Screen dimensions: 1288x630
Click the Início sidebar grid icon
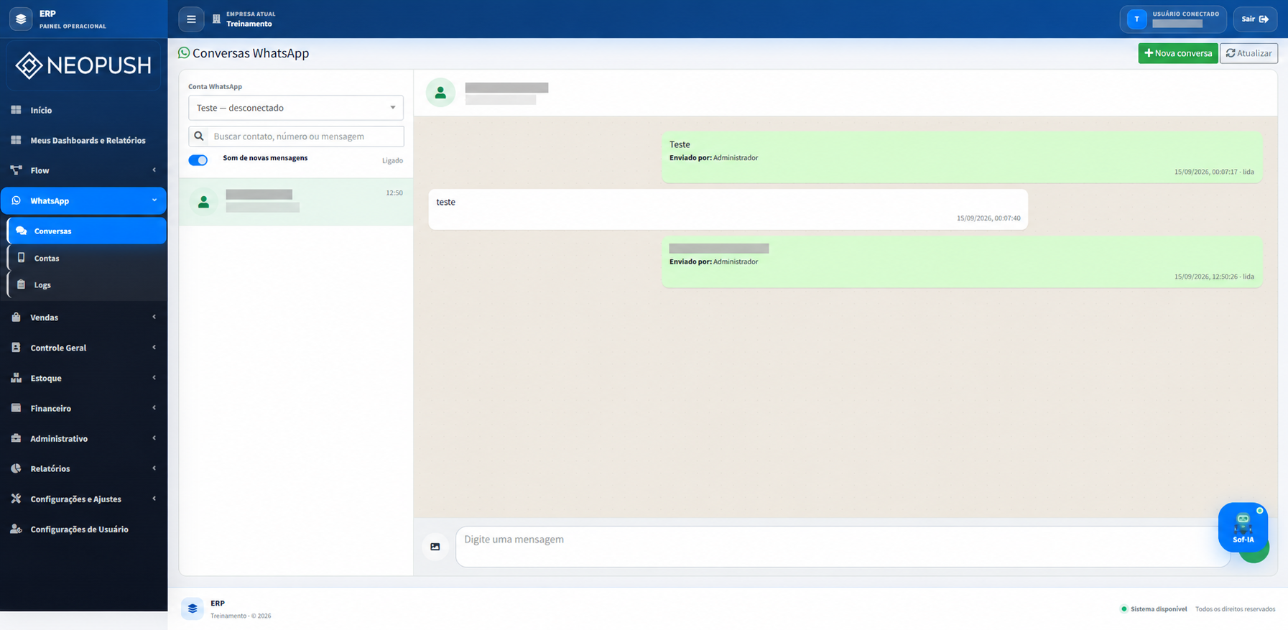tap(16, 110)
